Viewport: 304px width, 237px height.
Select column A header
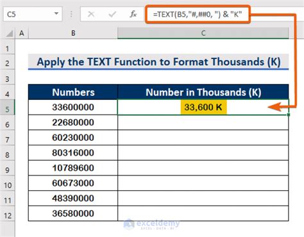point(22,33)
